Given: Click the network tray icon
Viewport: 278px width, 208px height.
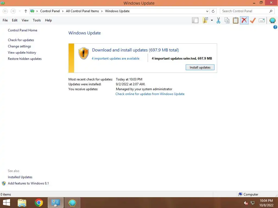Looking at the screenshot, I should (252, 203).
